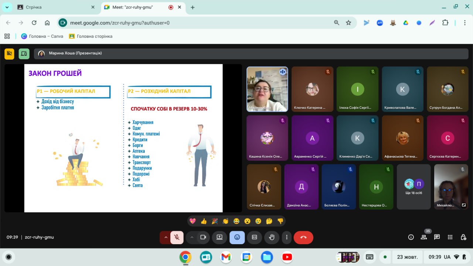
Task: Toggle the muted microphone button
Action: coord(177,238)
